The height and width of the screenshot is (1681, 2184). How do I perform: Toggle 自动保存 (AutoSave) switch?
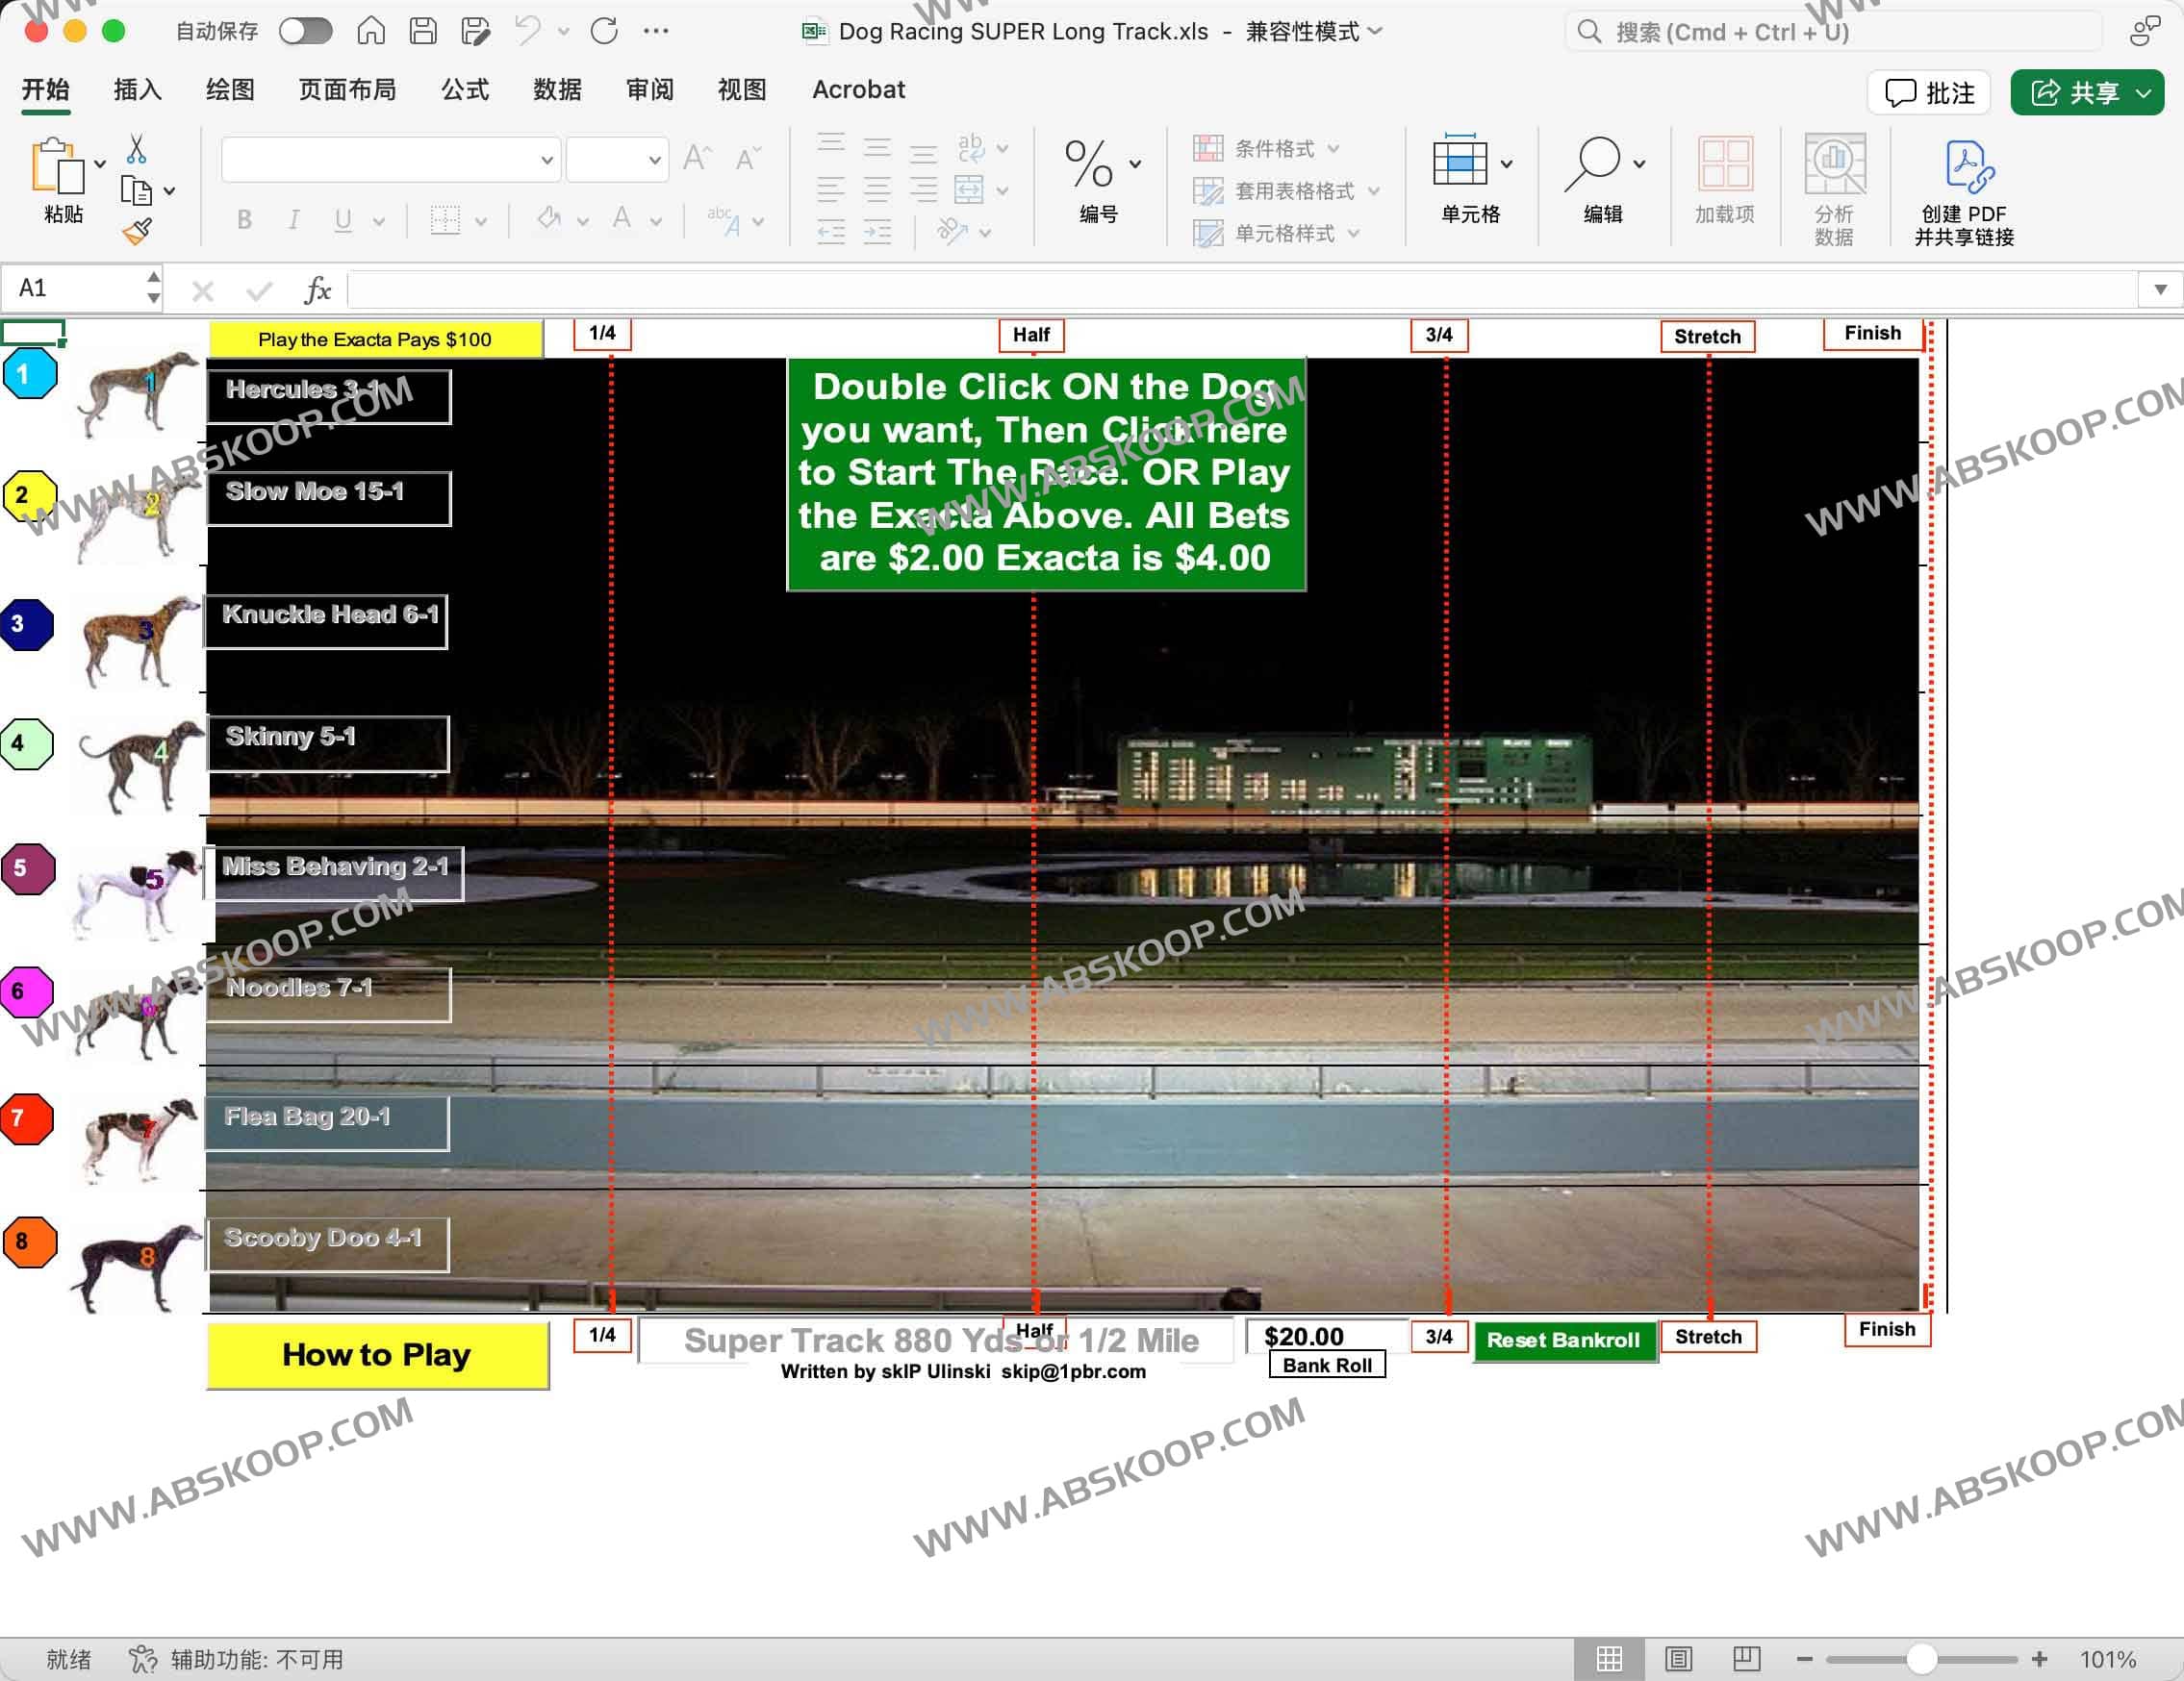[x=307, y=31]
